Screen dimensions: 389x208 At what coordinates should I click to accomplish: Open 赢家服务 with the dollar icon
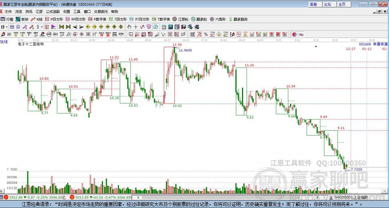click(x=238, y=19)
